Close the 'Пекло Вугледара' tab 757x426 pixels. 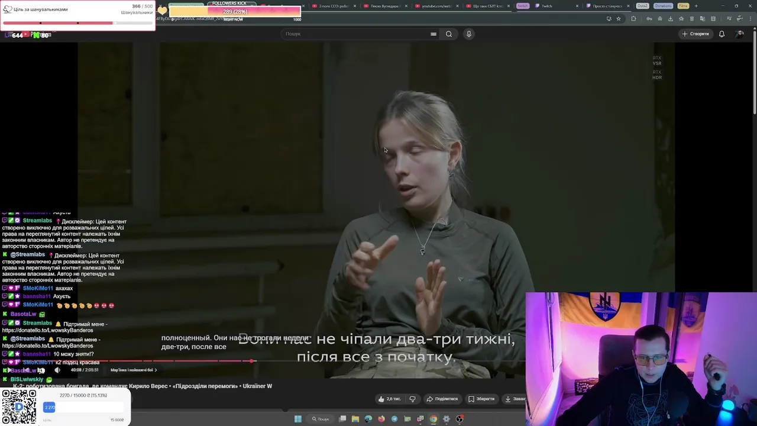(405, 6)
